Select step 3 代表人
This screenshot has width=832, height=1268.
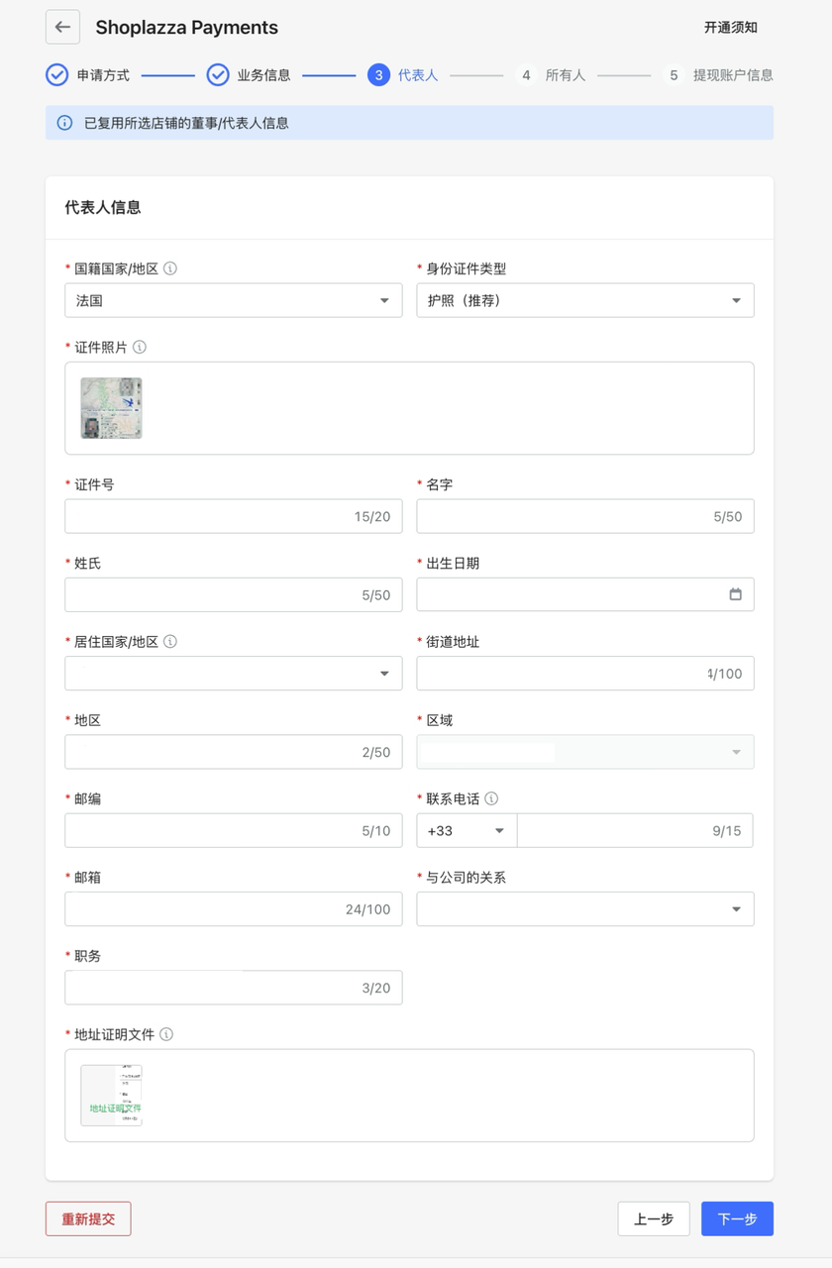pyautogui.click(x=403, y=75)
